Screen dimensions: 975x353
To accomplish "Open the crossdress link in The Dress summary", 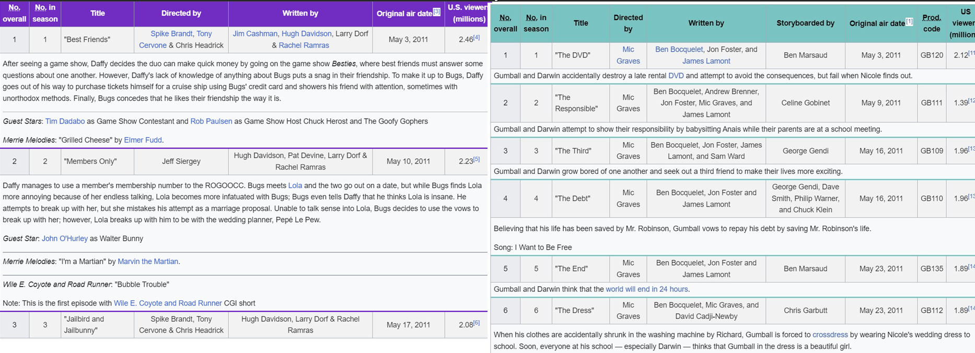I will tap(830, 335).
